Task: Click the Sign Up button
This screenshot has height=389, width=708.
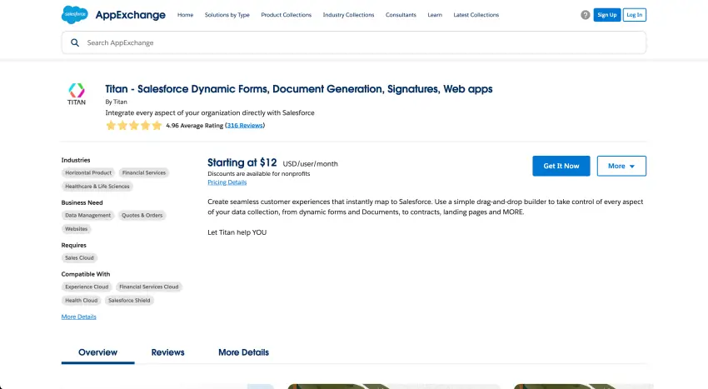Action: coord(606,15)
